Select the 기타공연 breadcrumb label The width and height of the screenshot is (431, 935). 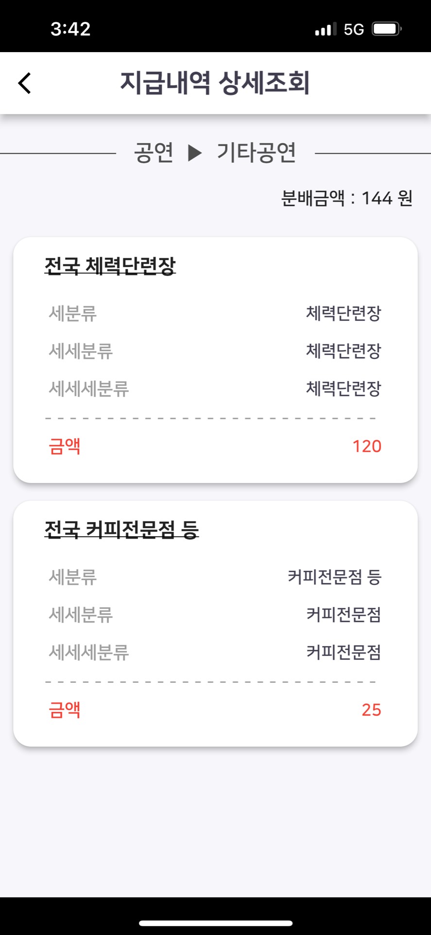(x=256, y=152)
